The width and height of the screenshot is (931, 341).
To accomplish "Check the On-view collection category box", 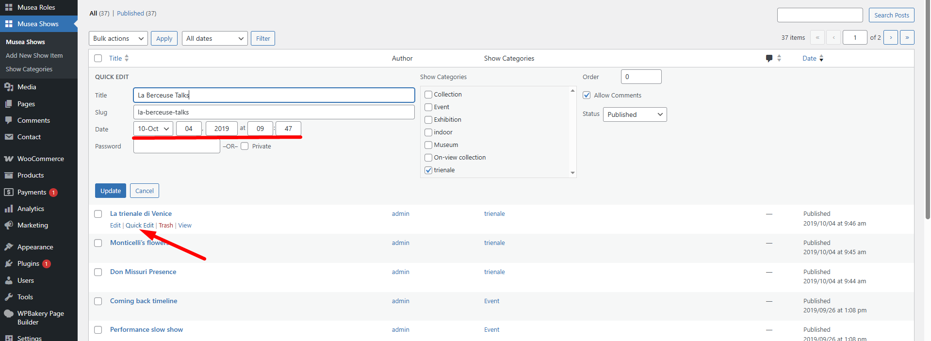I will click(428, 158).
